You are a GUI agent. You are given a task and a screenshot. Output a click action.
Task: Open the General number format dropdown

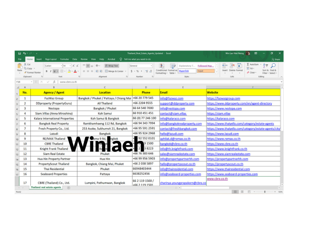[x=151, y=66]
